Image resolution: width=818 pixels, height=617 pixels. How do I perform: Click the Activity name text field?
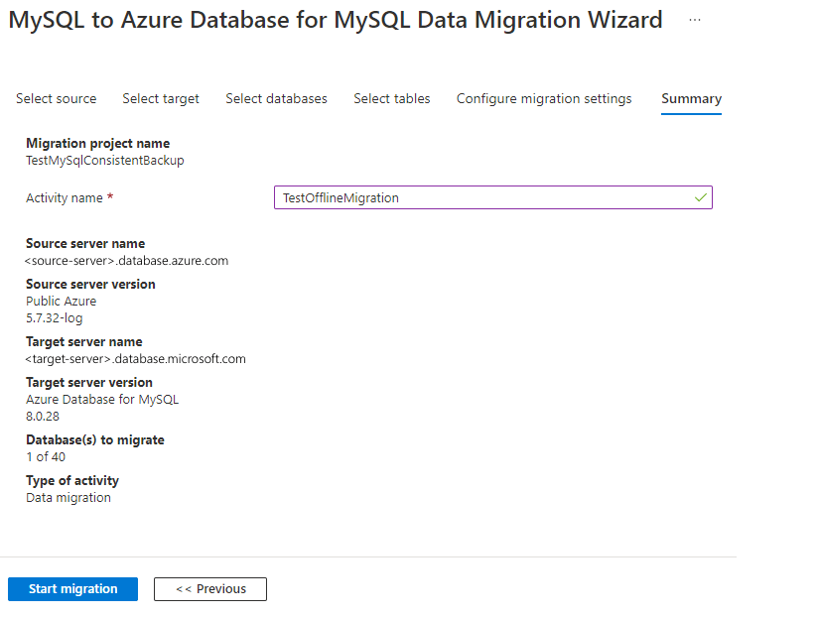[483, 197]
